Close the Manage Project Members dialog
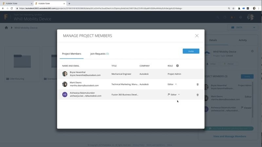262x147 pixels. pyautogui.click(x=197, y=36)
